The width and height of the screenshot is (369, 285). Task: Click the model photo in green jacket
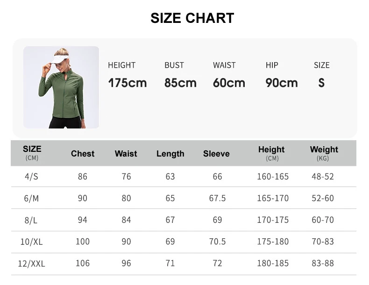coord(61,87)
